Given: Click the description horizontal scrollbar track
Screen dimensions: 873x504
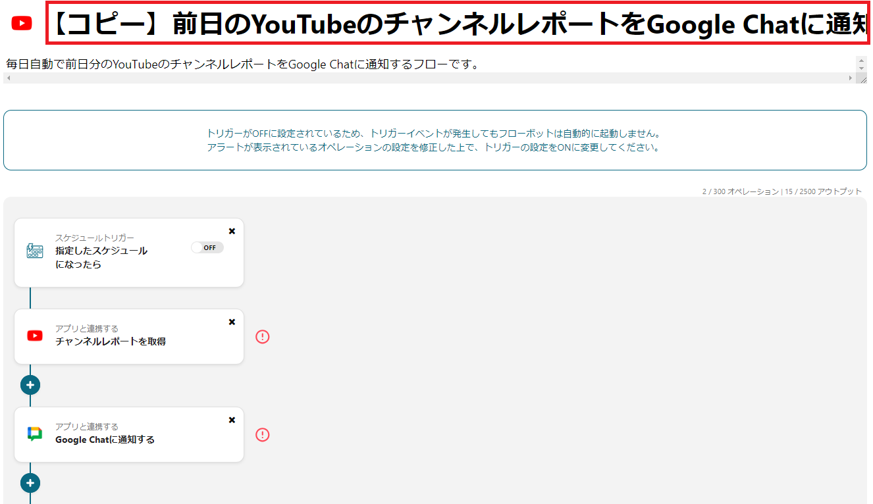Looking at the screenshot, I should [429, 78].
